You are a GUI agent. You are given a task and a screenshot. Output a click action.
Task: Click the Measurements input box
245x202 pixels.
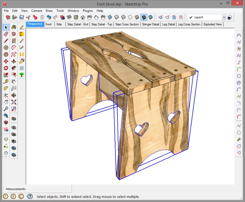[x=49, y=189]
